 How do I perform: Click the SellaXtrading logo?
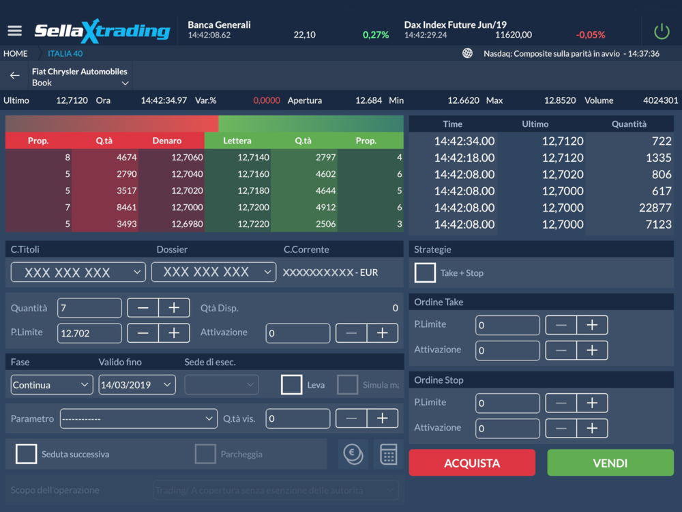[x=102, y=31]
